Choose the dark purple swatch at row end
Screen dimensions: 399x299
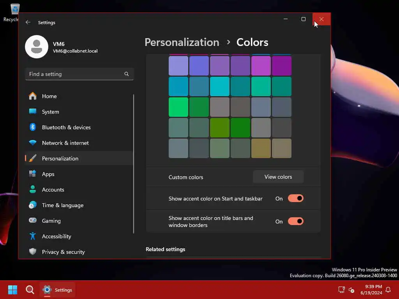pyautogui.click(x=281, y=66)
